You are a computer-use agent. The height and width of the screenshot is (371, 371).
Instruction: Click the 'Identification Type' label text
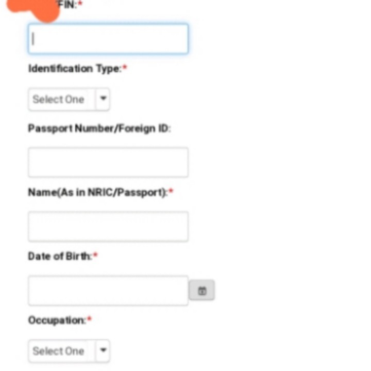click(x=74, y=69)
